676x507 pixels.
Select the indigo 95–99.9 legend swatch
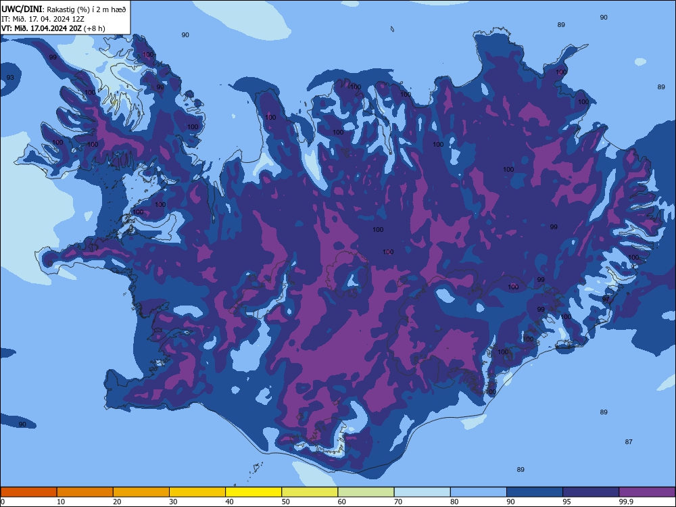(x=591, y=492)
